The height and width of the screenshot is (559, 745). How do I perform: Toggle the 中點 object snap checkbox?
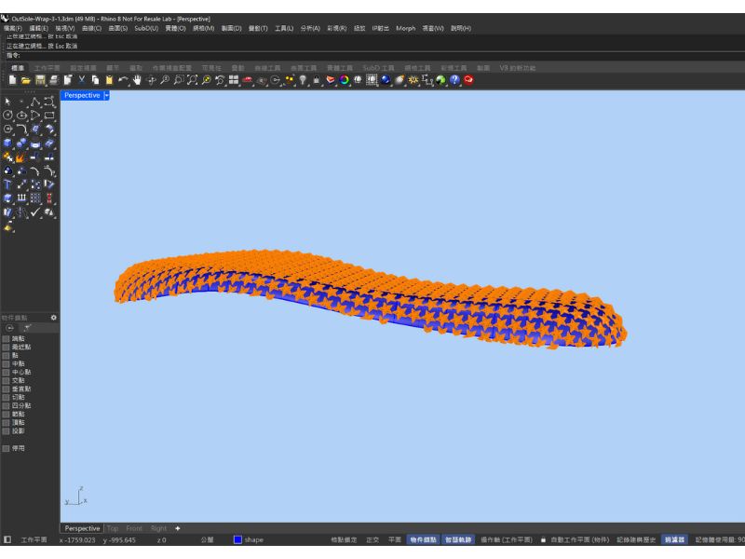[6, 363]
